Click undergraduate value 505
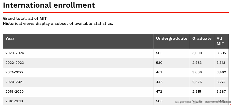 pos(159,53)
